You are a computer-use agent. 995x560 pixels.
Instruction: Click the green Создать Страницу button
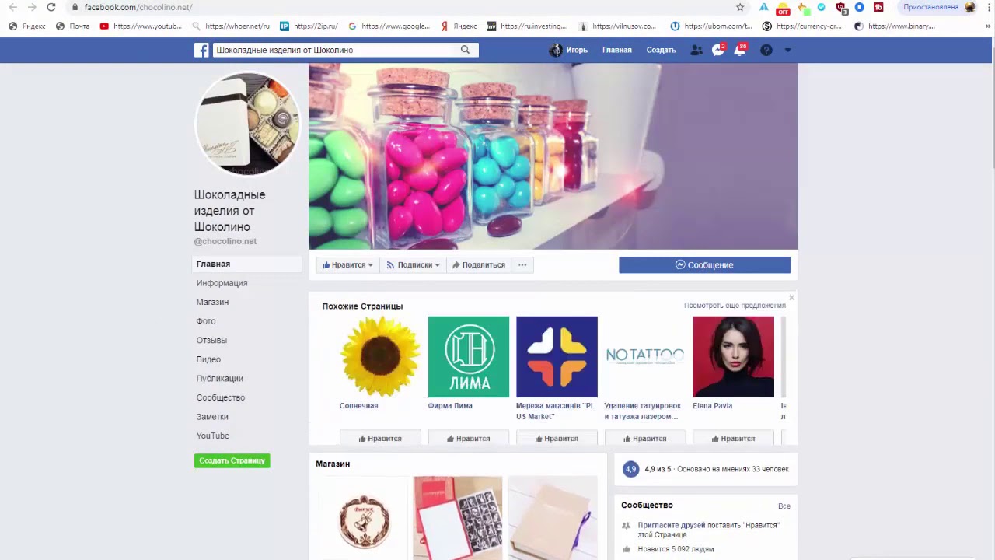click(x=232, y=460)
